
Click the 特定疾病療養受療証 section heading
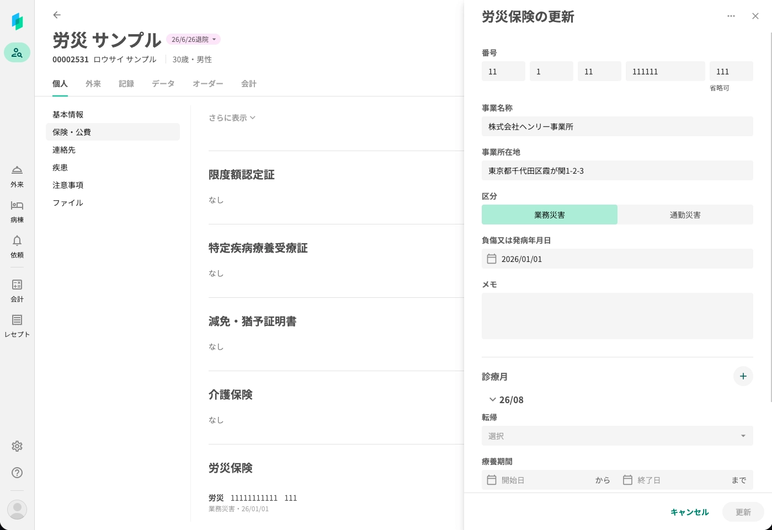coord(258,248)
